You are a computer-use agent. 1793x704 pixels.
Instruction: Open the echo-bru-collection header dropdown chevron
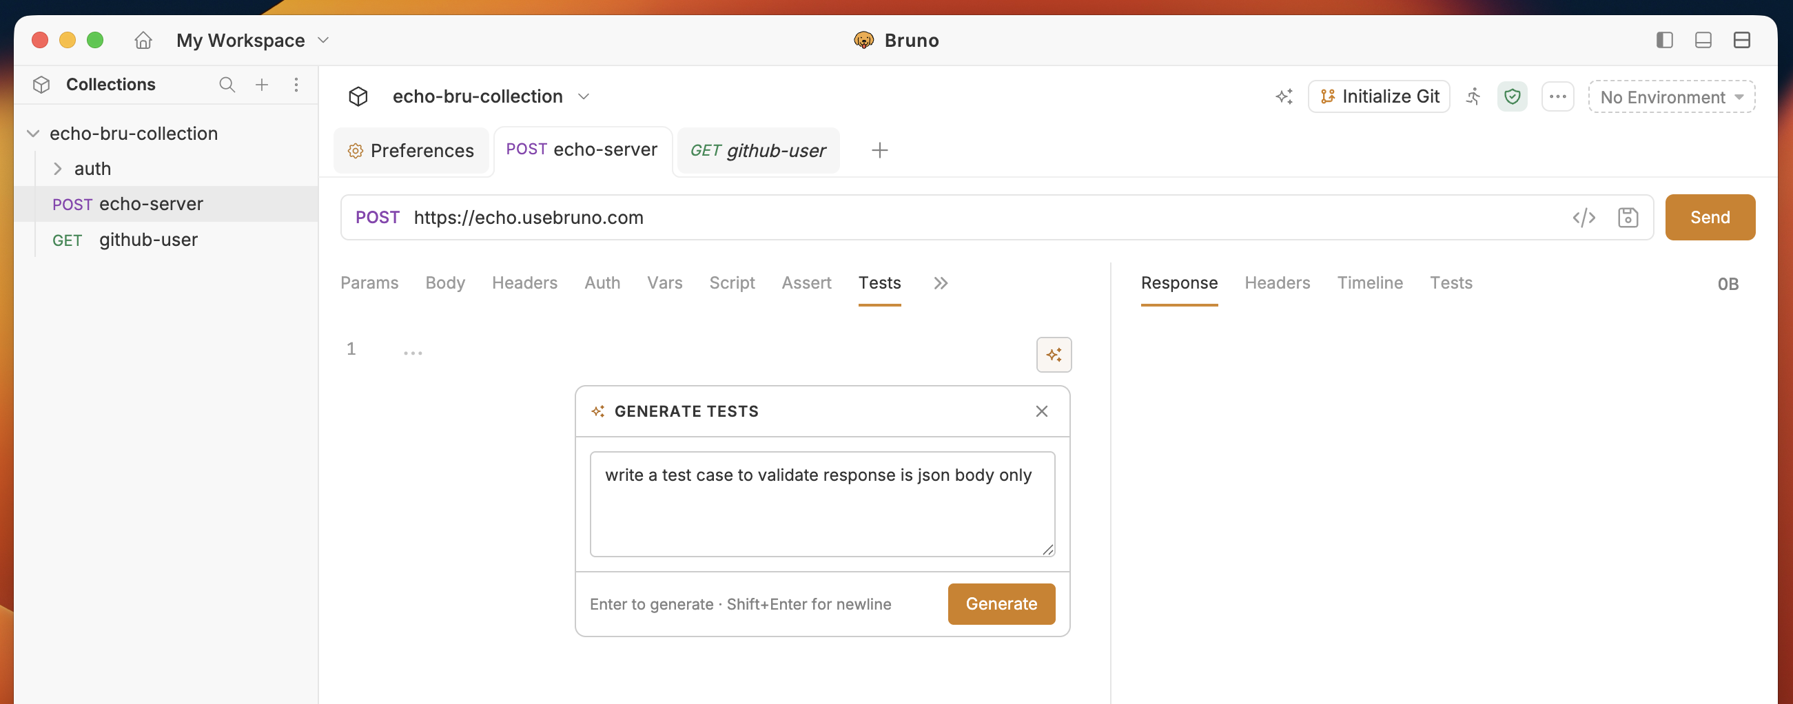tap(584, 96)
